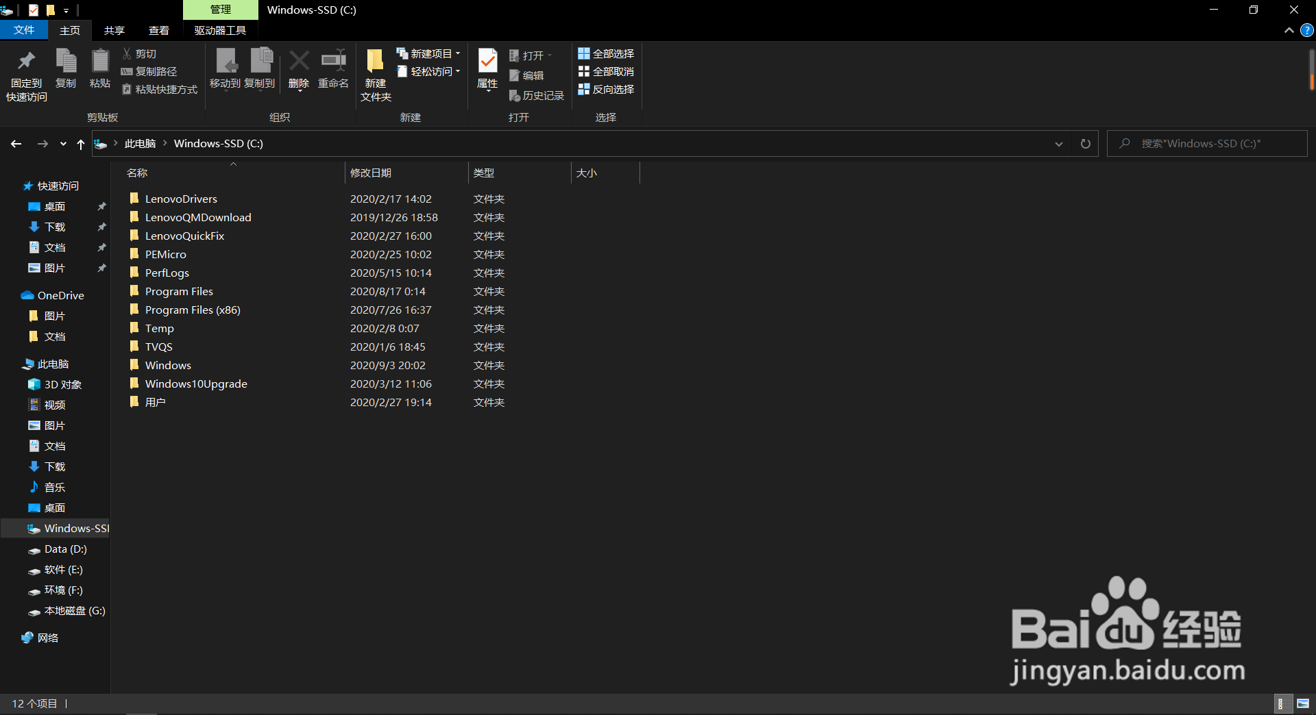The image size is (1316, 715).
Task: Open Explorer help question mark
Action: (x=1307, y=30)
